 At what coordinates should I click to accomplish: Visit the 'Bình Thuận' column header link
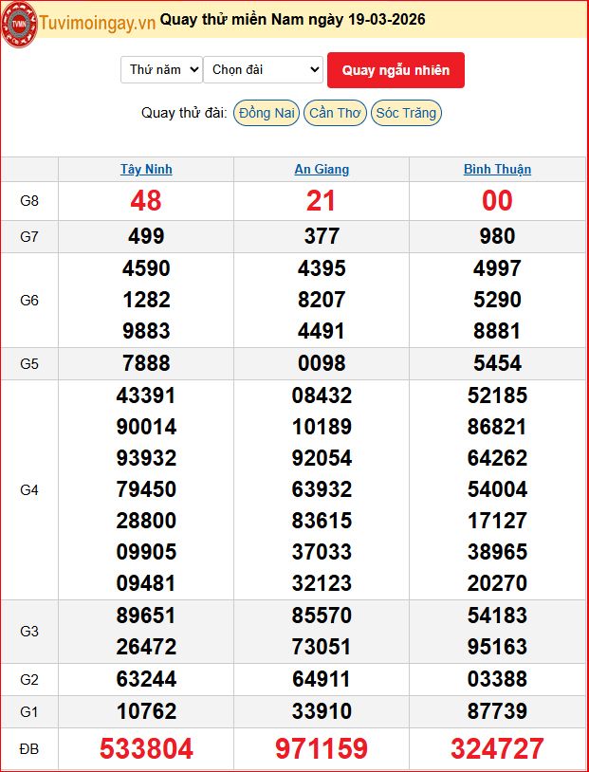(497, 170)
